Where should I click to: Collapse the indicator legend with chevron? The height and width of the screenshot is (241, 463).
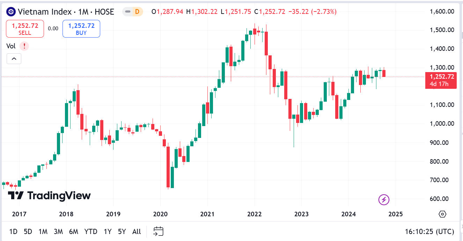14,59
